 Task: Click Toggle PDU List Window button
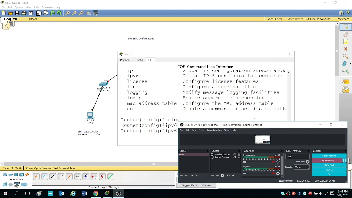196,185
